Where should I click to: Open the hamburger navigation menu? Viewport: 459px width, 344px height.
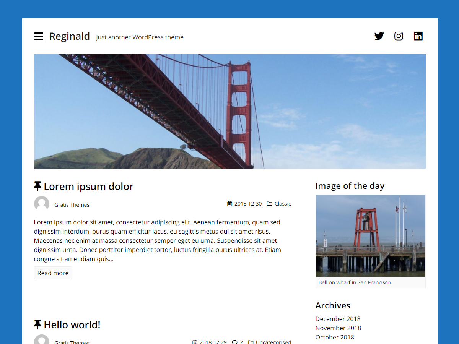(x=39, y=36)
